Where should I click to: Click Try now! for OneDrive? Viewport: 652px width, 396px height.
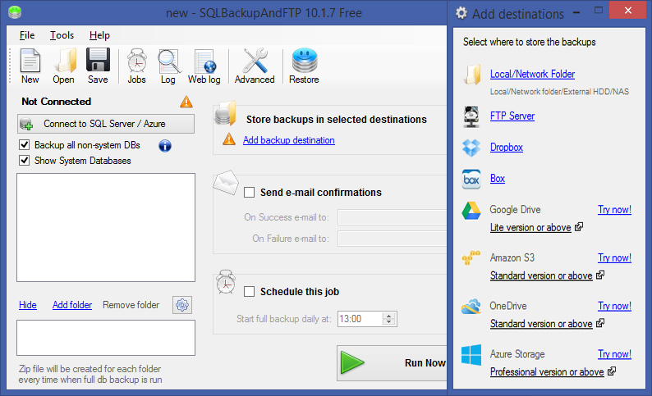614,306
